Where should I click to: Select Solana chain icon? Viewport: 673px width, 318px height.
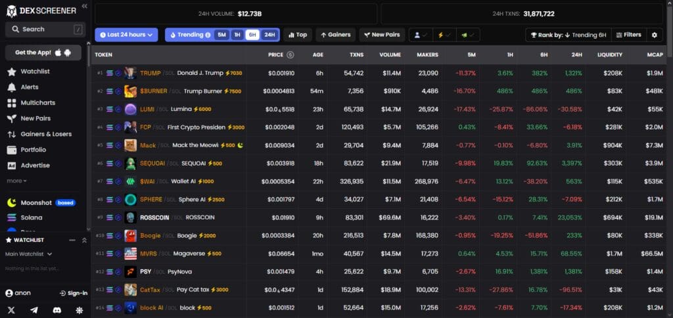(12, 217)
